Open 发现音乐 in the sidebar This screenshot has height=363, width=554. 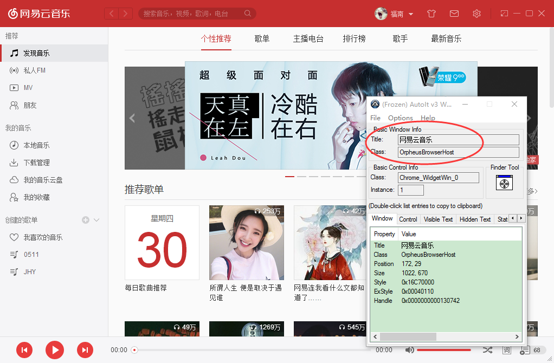tap(54, 53)
